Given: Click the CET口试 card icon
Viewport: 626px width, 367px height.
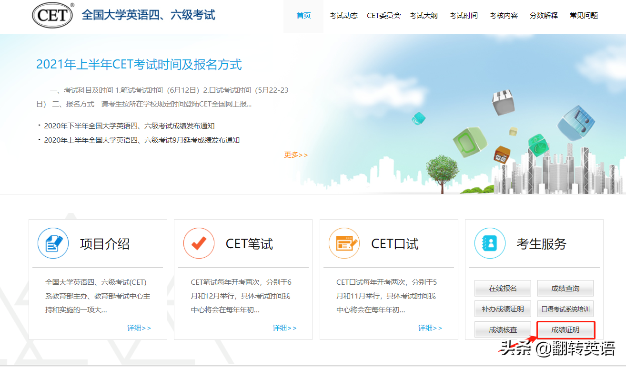Looking at the screenshot, I should coord(345,243).
